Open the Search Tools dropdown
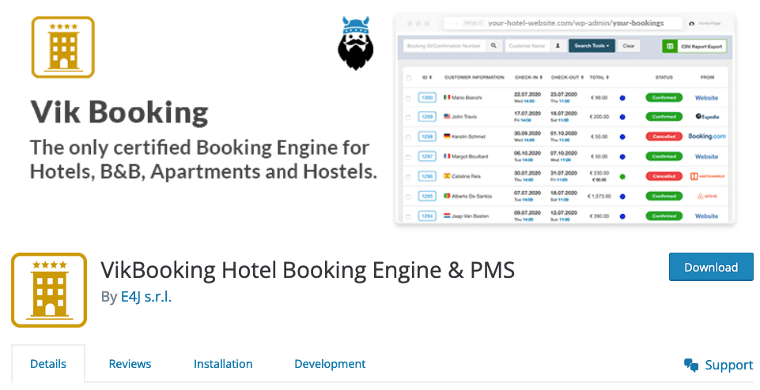Screen dimensions: 760x390 [592, 46]
